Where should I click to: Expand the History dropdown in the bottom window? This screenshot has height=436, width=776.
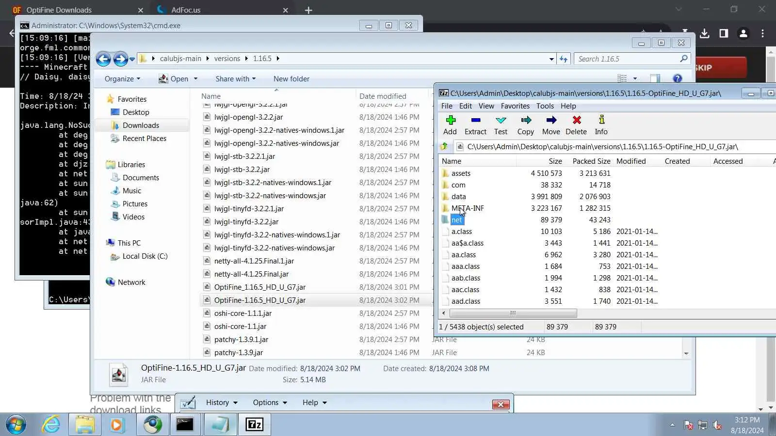222,403
